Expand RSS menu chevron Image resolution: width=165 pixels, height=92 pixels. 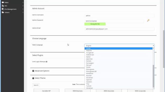[23, 6]
